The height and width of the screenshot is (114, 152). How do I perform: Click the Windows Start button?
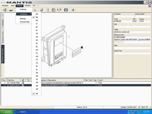(x=6, y=111)
